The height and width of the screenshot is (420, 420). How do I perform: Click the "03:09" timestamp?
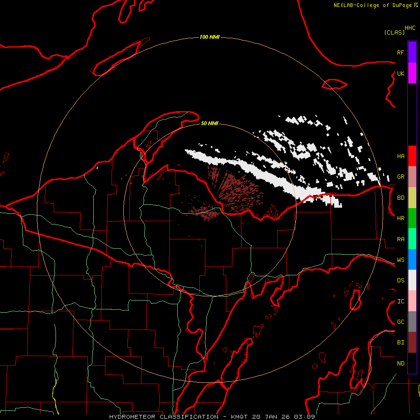point(304,417)
